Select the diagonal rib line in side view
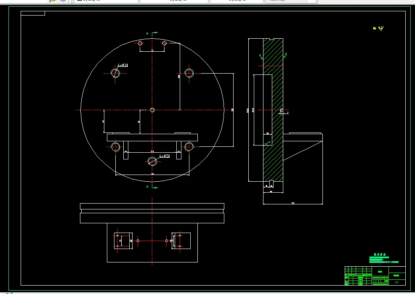Image resolution: width=415 pixels, height=294 pixels. 303,151
